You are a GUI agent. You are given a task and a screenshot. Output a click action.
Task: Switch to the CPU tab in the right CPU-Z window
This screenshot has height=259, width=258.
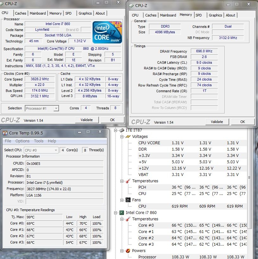click(x=135, y=15)
